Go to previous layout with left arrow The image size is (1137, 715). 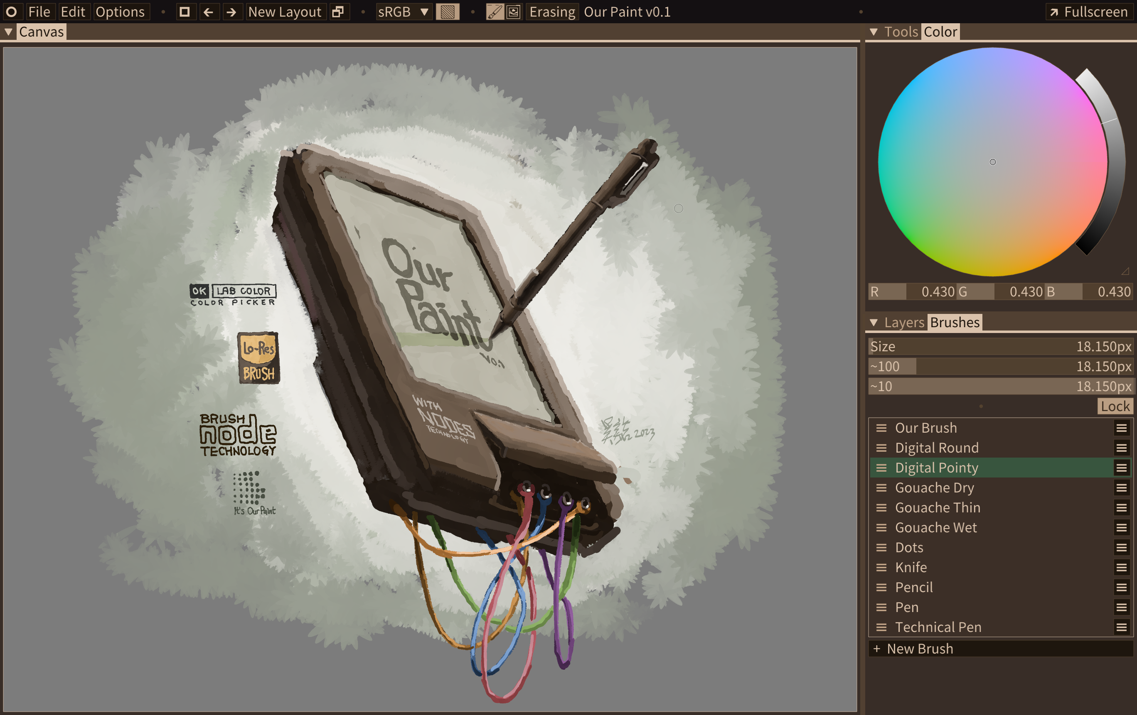coord(208,11)
